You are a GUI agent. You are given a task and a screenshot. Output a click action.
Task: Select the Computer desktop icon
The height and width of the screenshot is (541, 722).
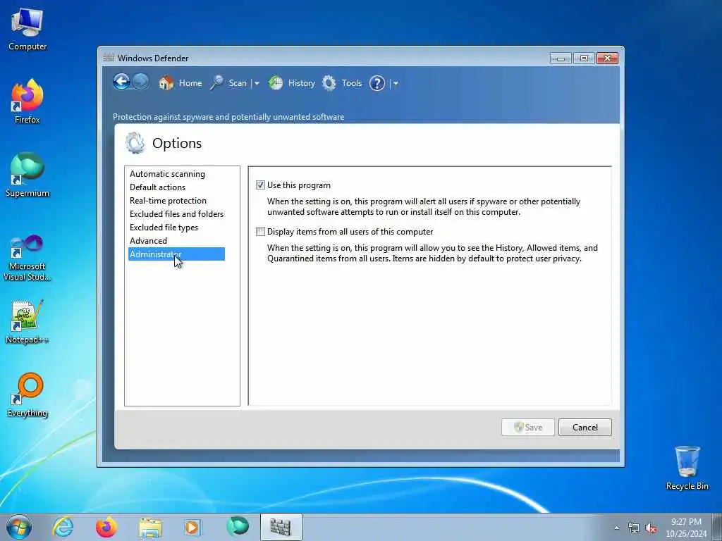(x=27, y=30)
